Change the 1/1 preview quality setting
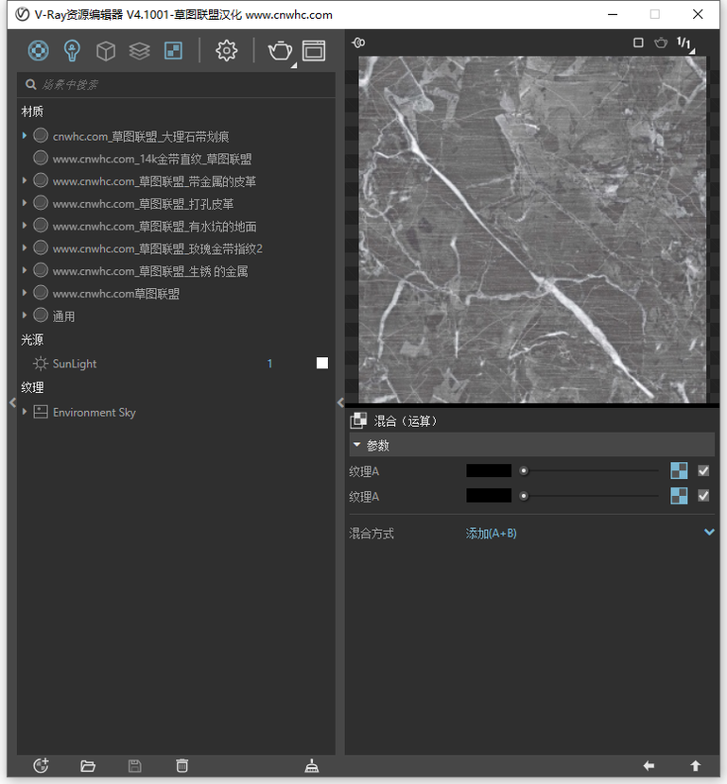 click(x=684, y=43)
